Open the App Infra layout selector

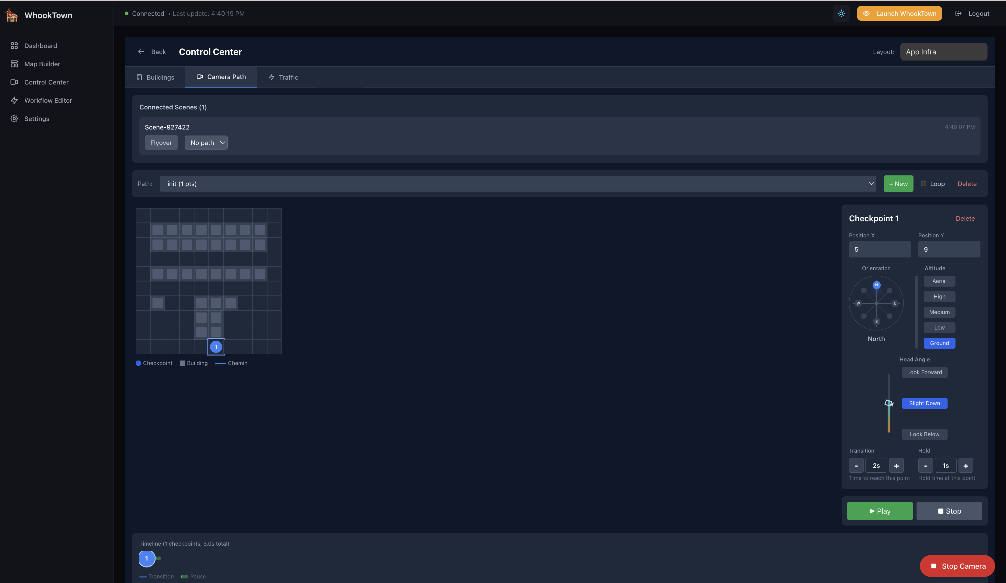944,51
